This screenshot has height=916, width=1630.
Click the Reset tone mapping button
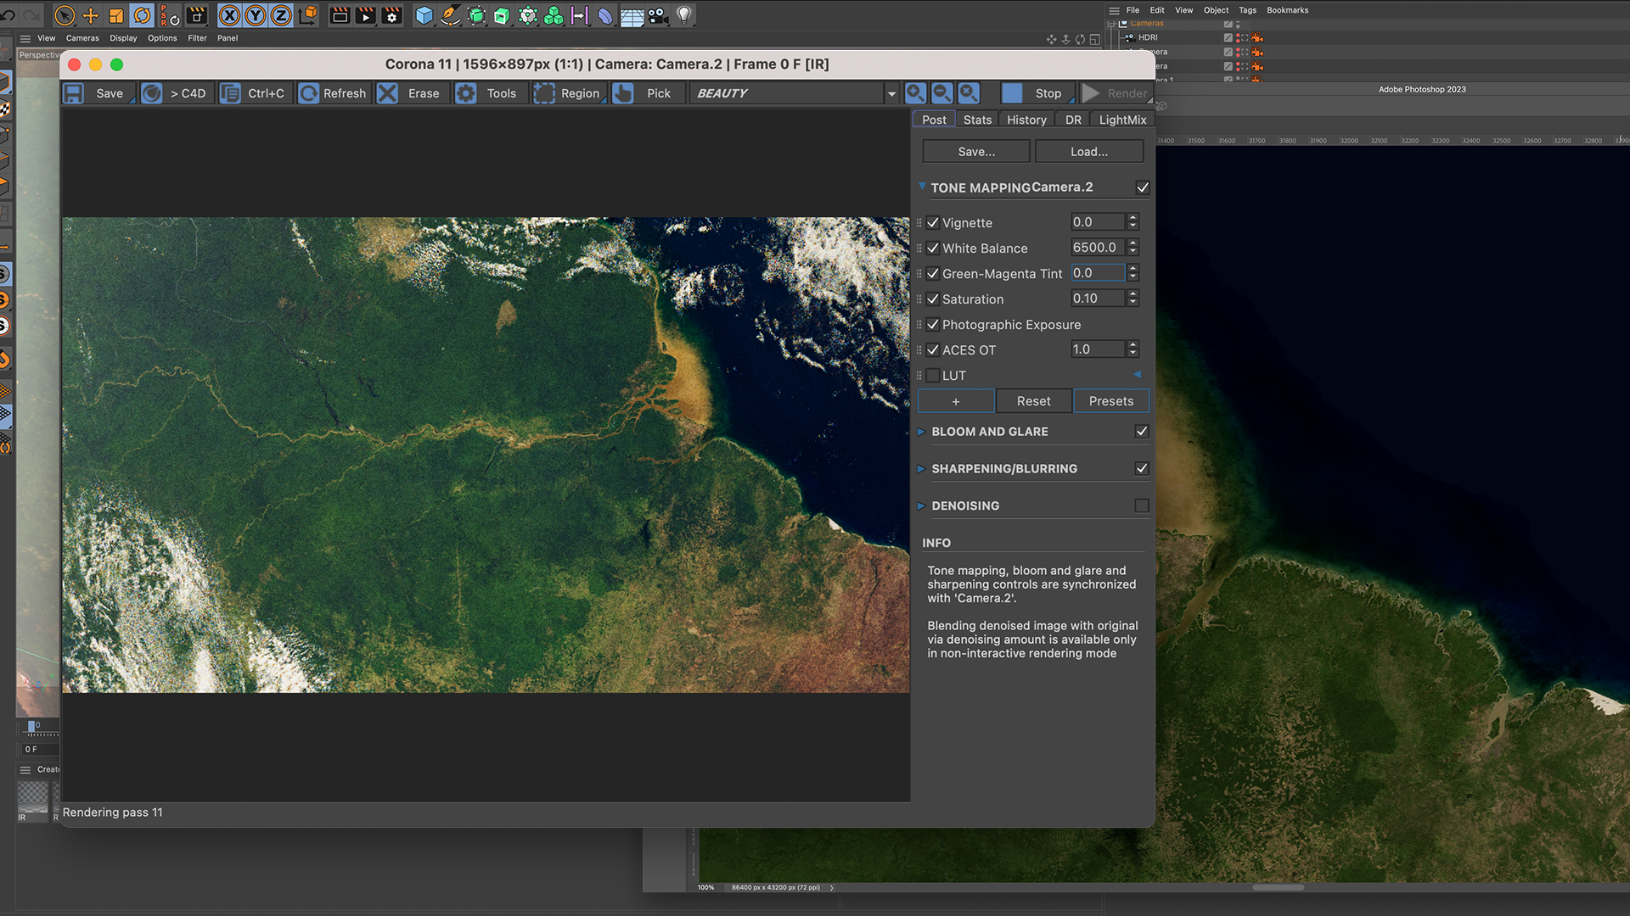pos(1033,399)
